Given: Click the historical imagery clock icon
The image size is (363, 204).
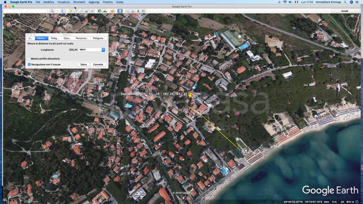Looking at the screenshot, I should click(100, 11).
